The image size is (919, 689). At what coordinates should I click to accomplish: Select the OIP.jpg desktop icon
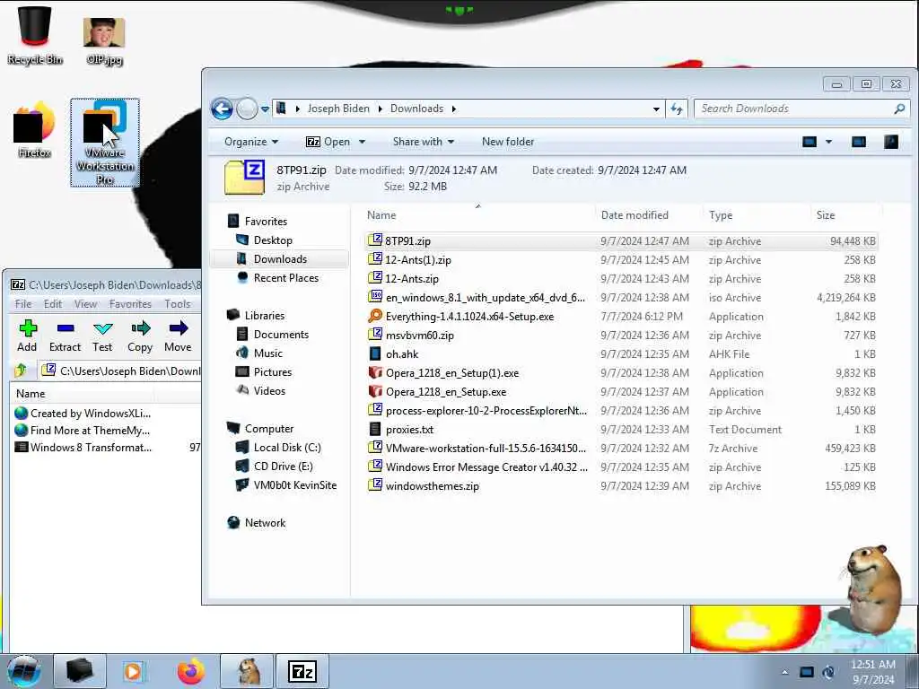coord(104,40)
